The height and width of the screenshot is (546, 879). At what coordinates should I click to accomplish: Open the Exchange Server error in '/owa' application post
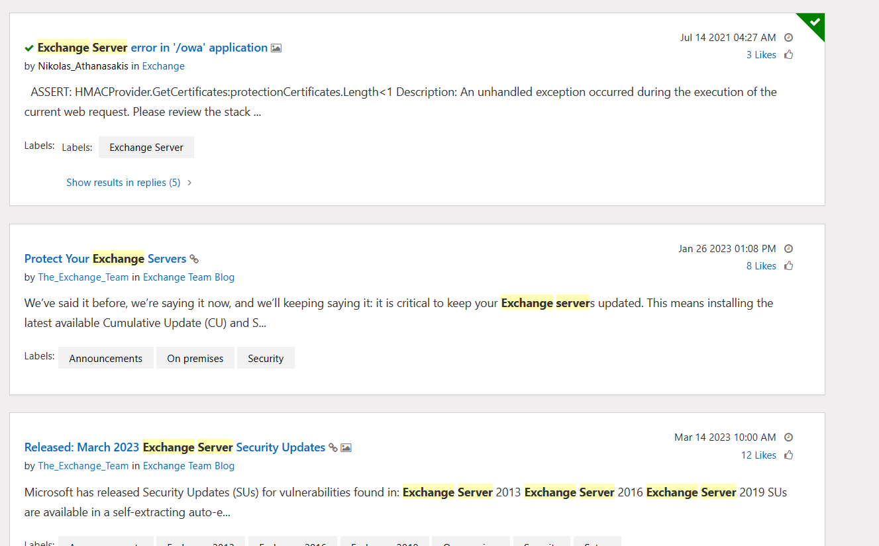(x=152, y=48)
